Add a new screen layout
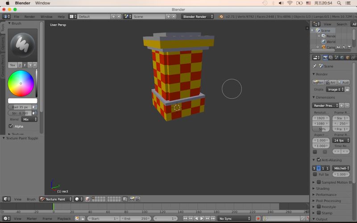 [113, 17]
